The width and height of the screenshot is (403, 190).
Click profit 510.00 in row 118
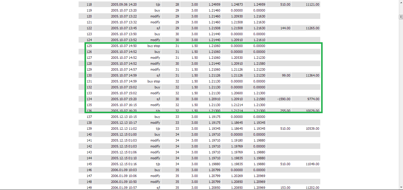(x=285, y=4)
